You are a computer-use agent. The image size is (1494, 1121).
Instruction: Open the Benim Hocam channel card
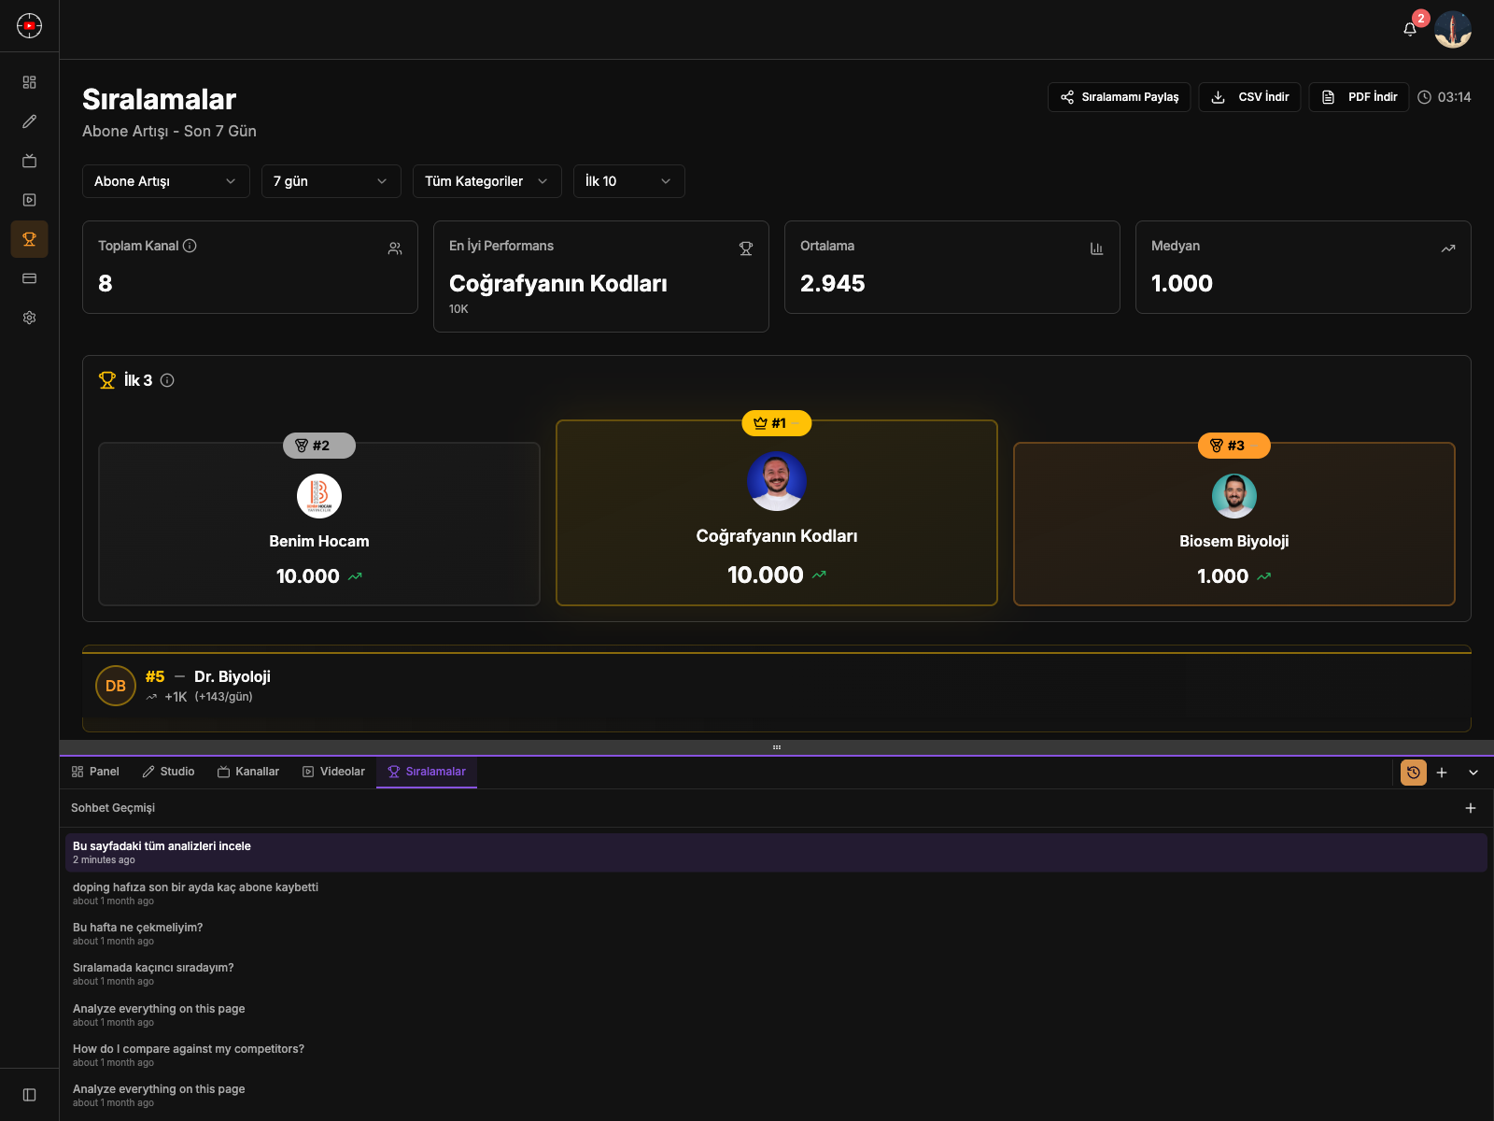click(319, 524)
